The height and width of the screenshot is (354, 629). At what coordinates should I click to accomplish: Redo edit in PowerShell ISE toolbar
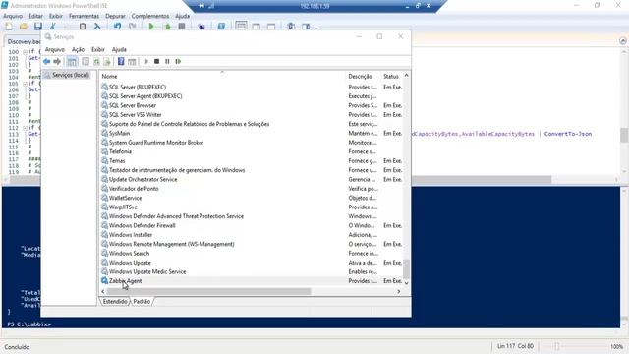pos(132,27)
